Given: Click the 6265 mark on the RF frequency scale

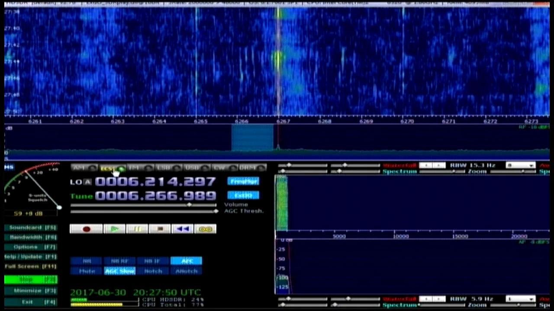Looking at the screenshot, I should (200, 121).
